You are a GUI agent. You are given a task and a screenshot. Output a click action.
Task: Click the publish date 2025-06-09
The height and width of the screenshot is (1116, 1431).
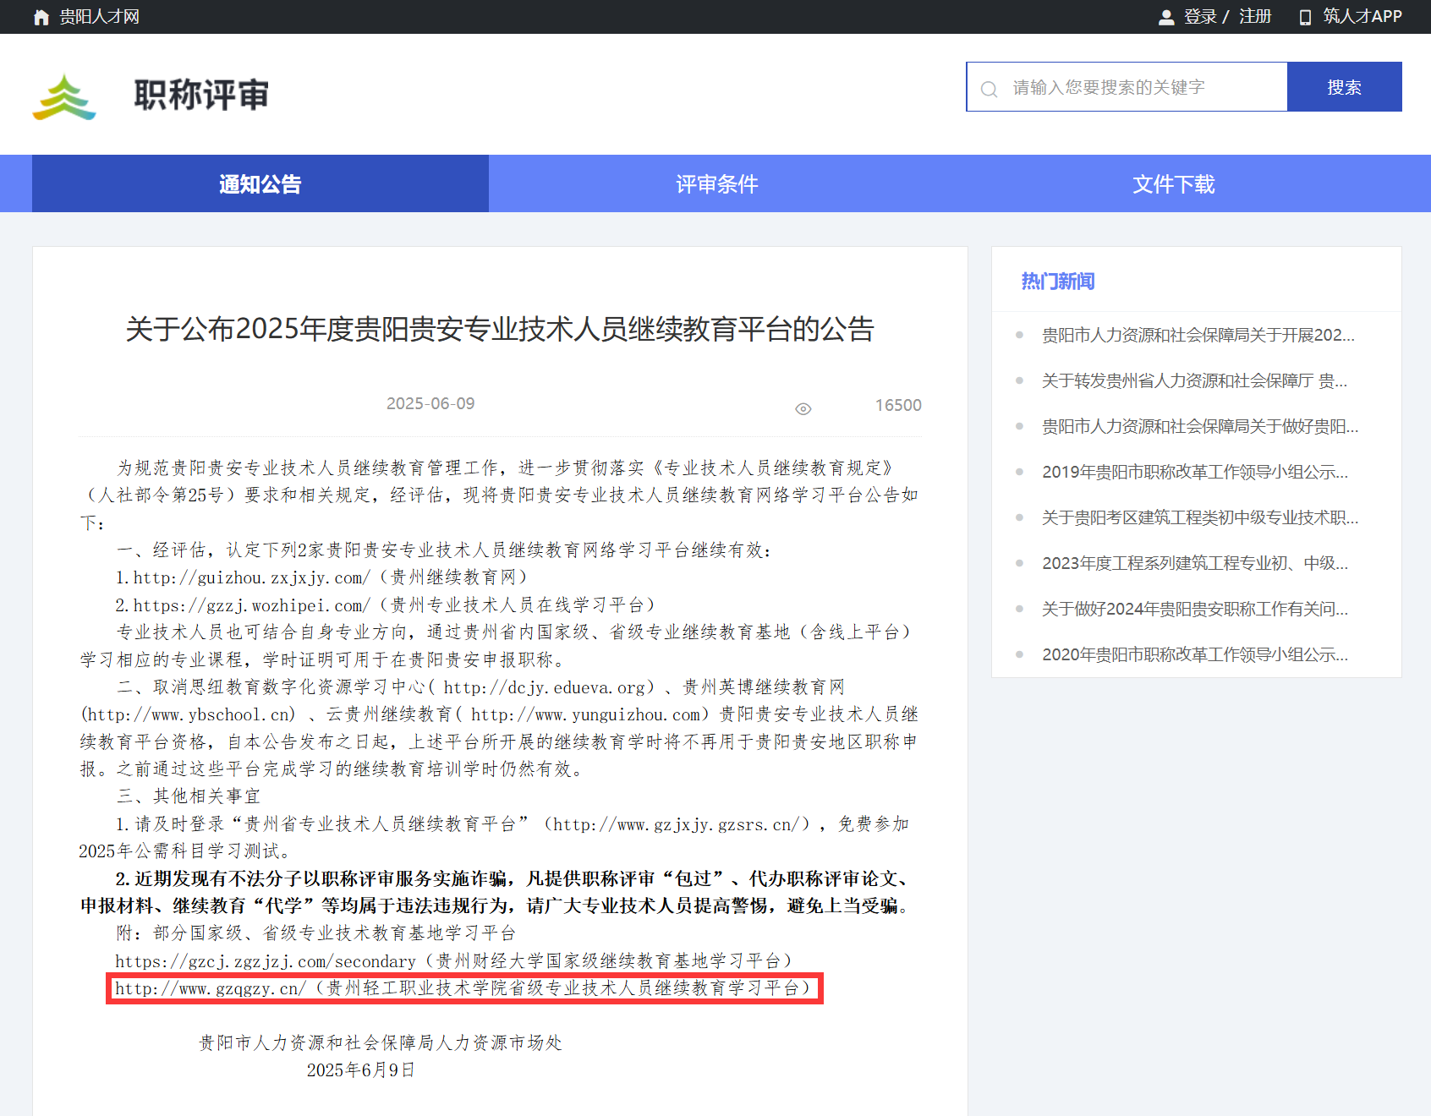pyautogui.click(x=430, y=403)
